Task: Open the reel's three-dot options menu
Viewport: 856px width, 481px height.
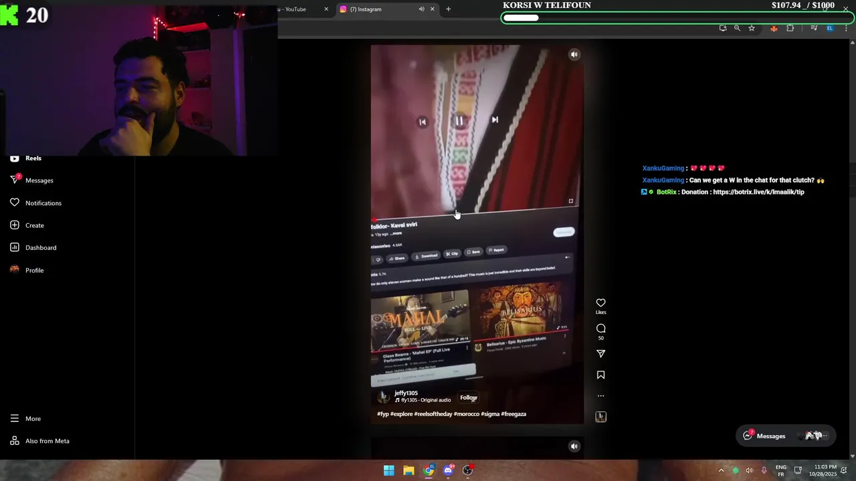Action: click(x=601, y=395)
